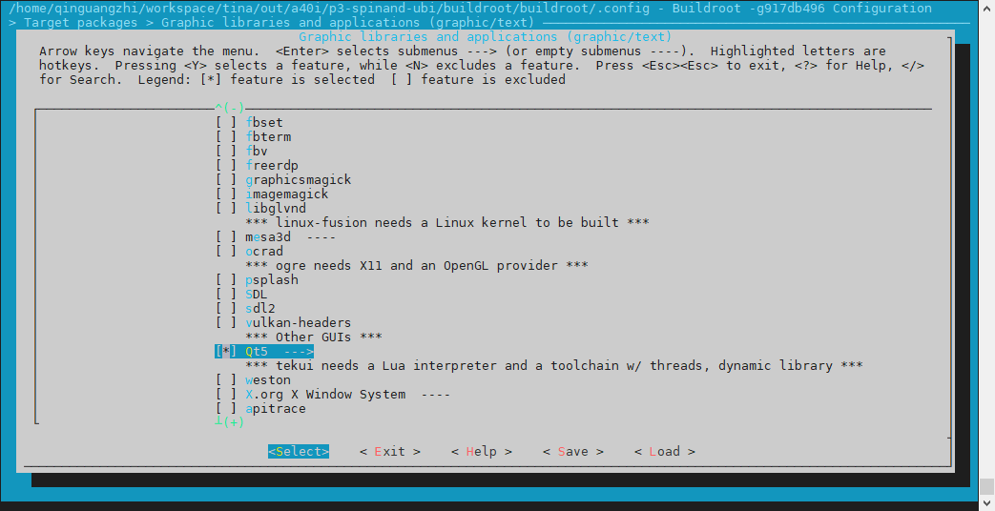Toggle the weston checkbox
Screen dimensions: 995x511
(226, 379)
